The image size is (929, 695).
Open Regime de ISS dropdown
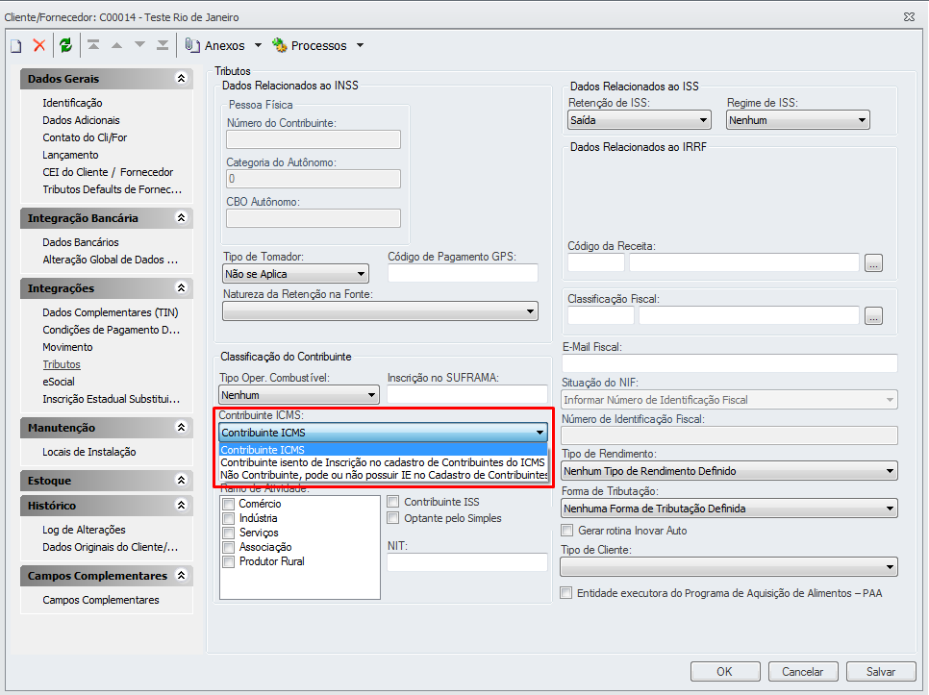click(x=798, y=120)
